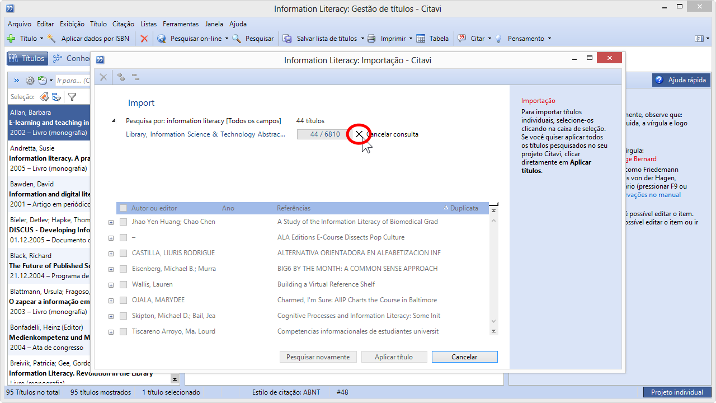Click the Salvar lista de títulos disk icon

287,39
